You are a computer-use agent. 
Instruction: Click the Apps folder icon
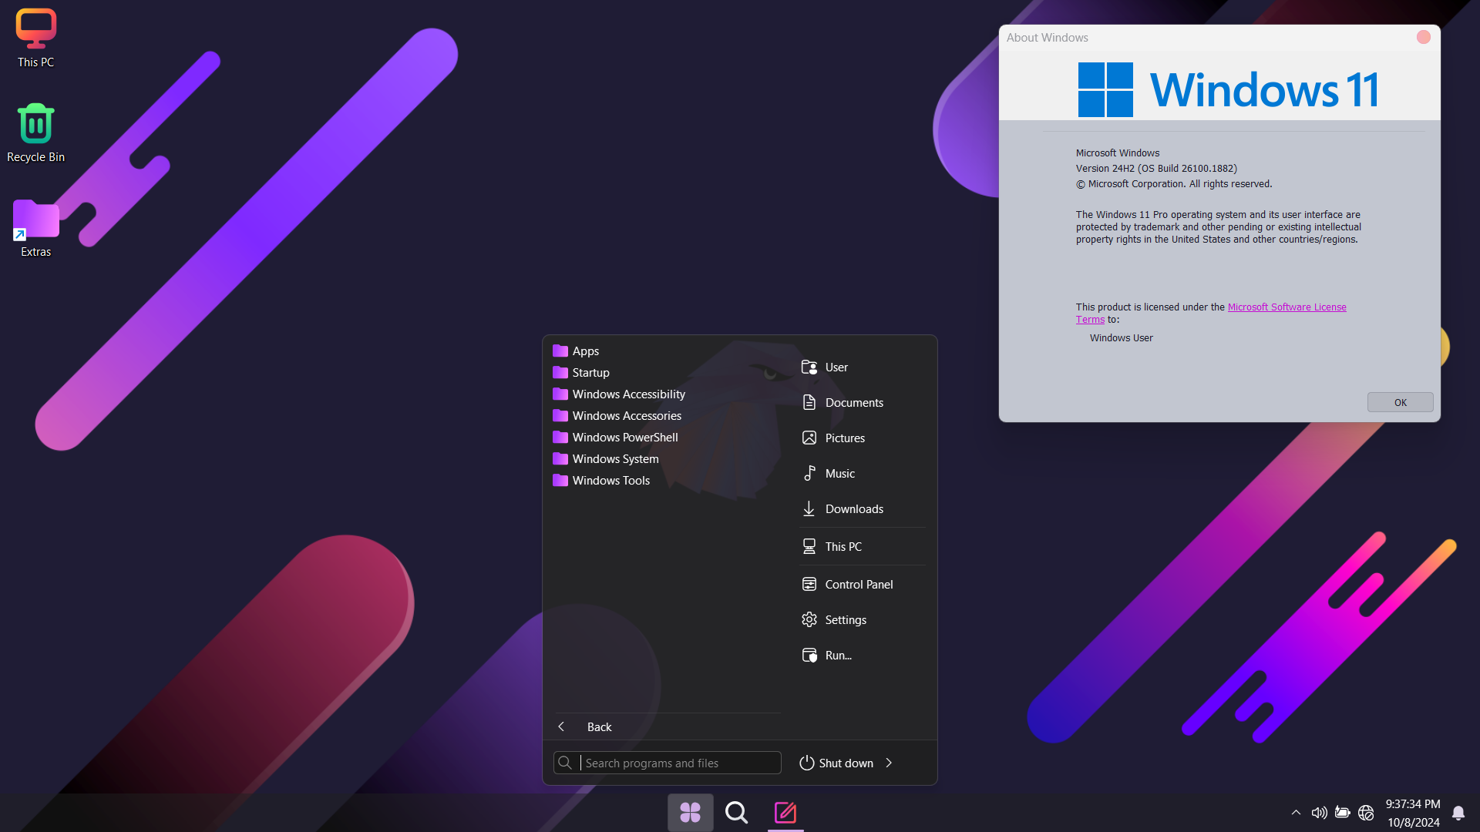pyautogui.click(x=560, y=351)
